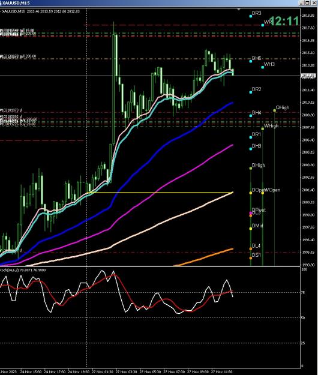Click the 2001.40 price axis value
This screenshot has height=375, width=318.
[x=308, y=190]
